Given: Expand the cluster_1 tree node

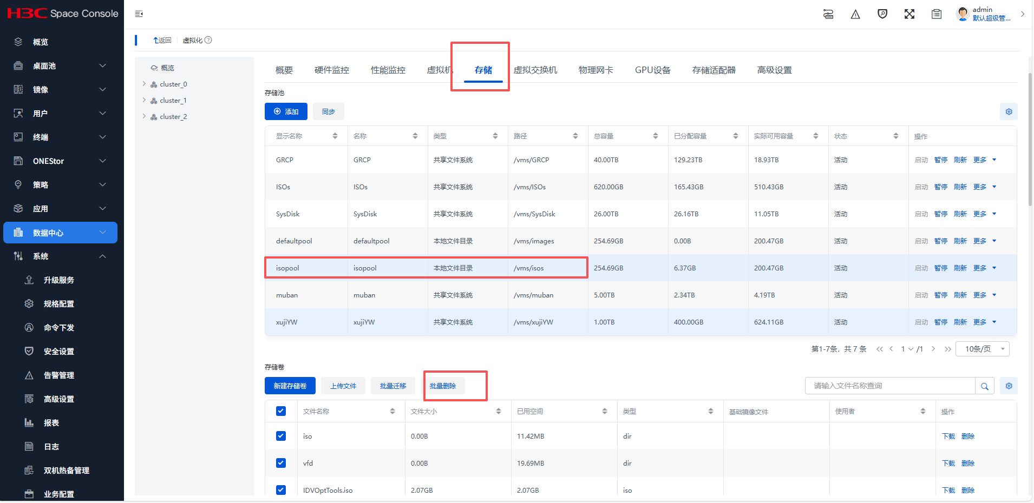Looking at the screenshot, I should tap(144, 101).
